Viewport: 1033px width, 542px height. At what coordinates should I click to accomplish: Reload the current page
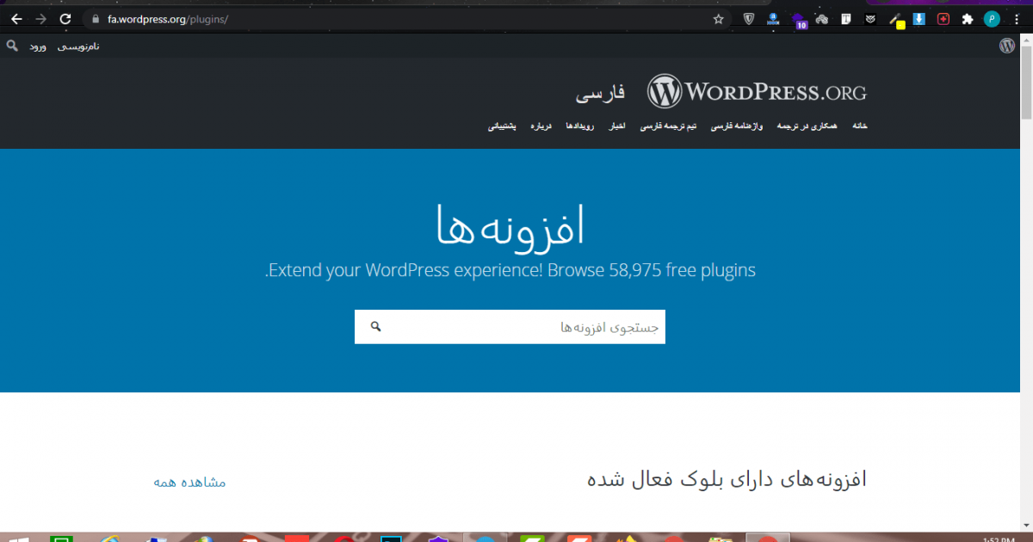tap(65, 19)
